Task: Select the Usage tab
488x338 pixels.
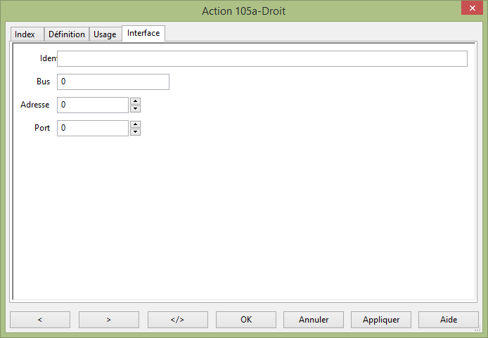Action: click(105, 34)
